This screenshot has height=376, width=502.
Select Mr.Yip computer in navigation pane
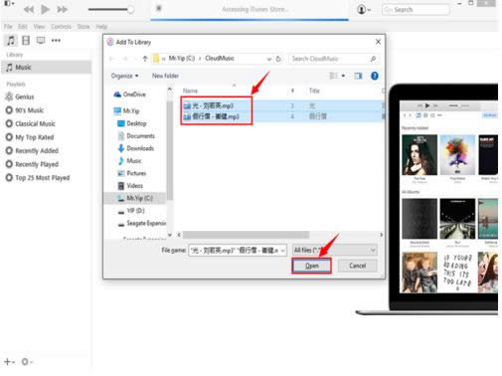[x=126, y=110]
